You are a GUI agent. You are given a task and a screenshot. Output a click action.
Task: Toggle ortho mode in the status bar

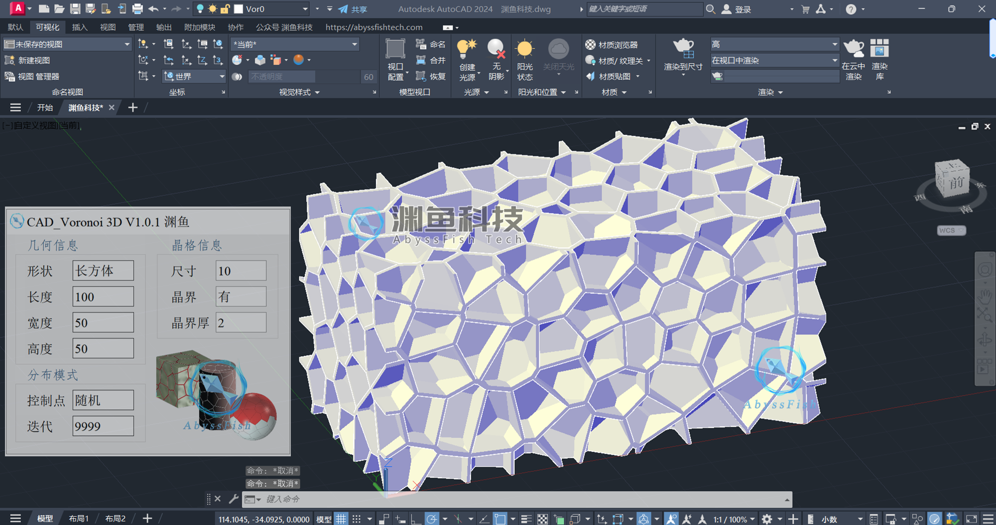tap(416, 519)
